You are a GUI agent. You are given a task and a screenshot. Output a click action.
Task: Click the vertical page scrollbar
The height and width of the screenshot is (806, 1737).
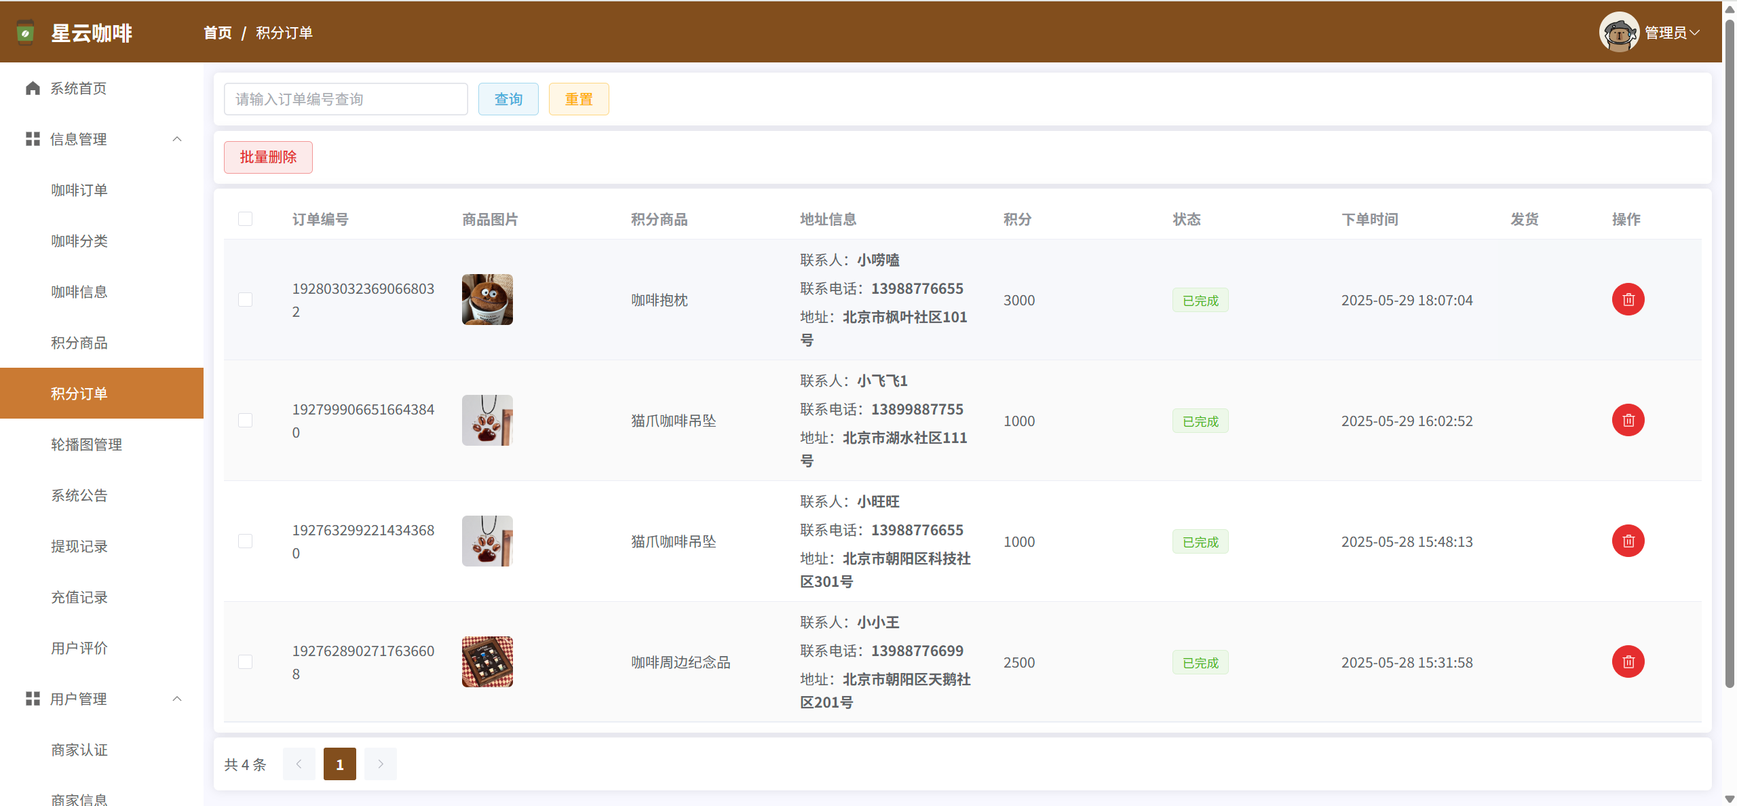[x=1730, y=353]
